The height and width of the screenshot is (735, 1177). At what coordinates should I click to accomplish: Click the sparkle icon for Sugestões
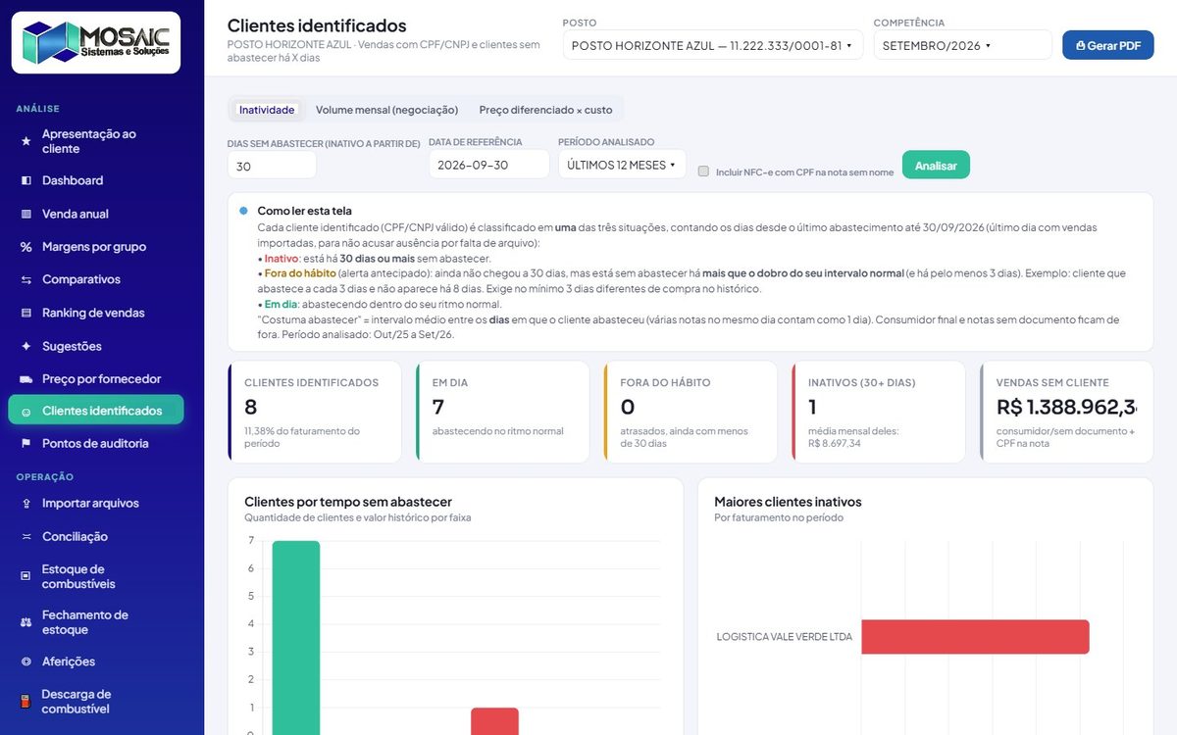(x=26, y=346)
